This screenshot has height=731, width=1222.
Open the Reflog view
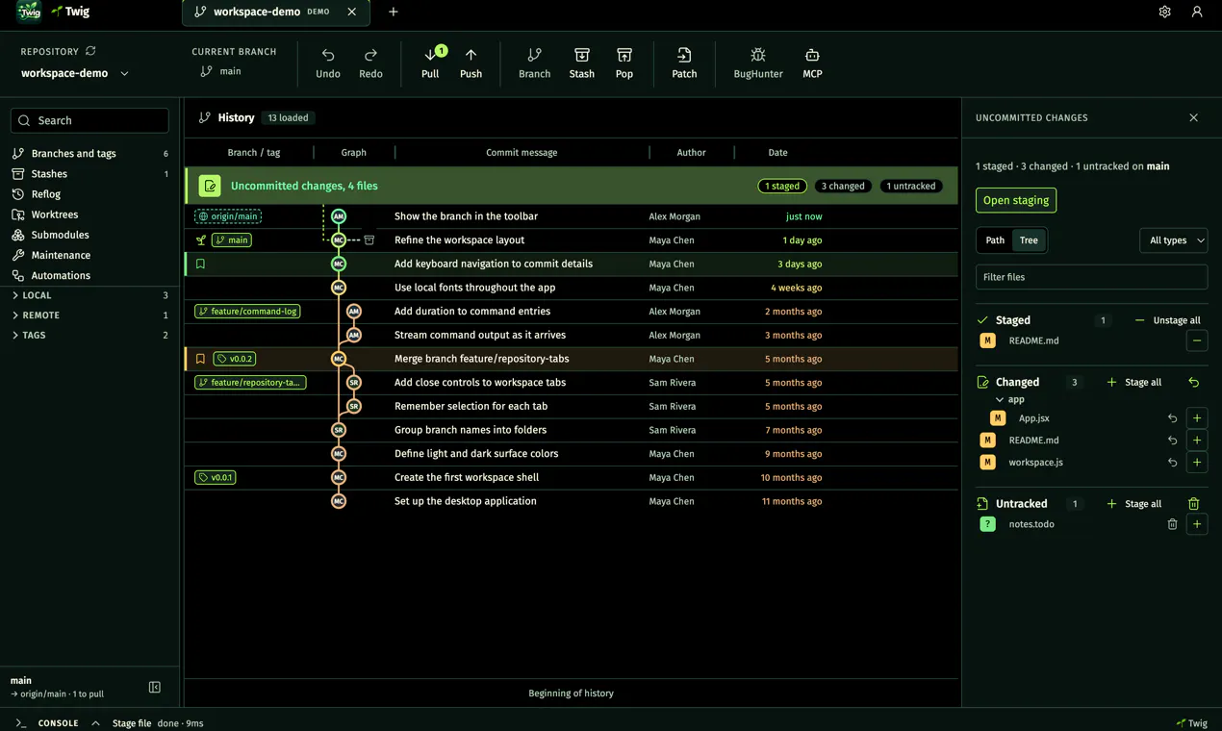89,194
